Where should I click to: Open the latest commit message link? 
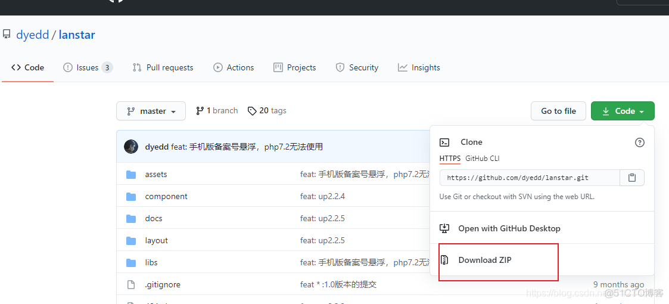pyautogui.click(x=247, y=147)
